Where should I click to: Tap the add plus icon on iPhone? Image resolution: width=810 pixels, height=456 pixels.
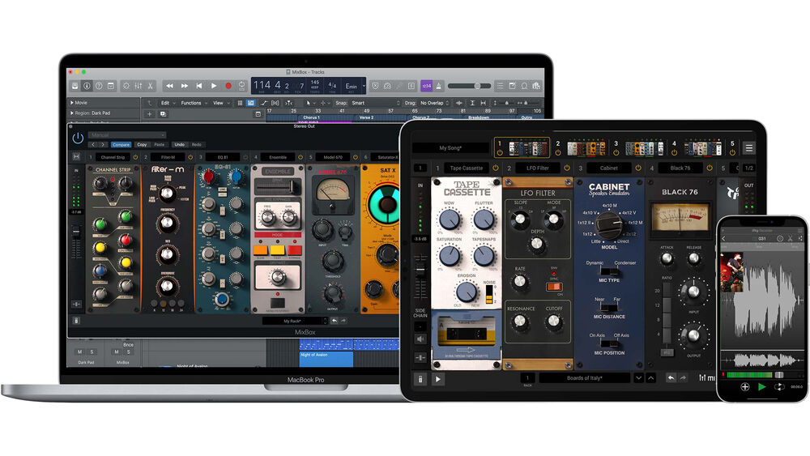(744, 387)
